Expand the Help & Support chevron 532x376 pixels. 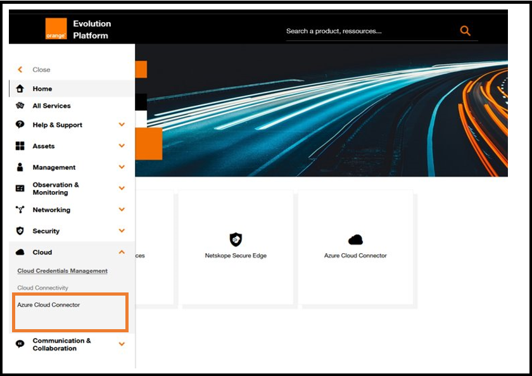[122, 125]
